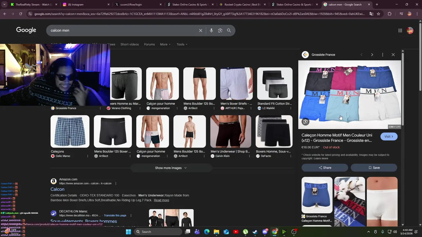
Task: Open the Calcon Amazon result link
Action: click(x=57, y=189)
